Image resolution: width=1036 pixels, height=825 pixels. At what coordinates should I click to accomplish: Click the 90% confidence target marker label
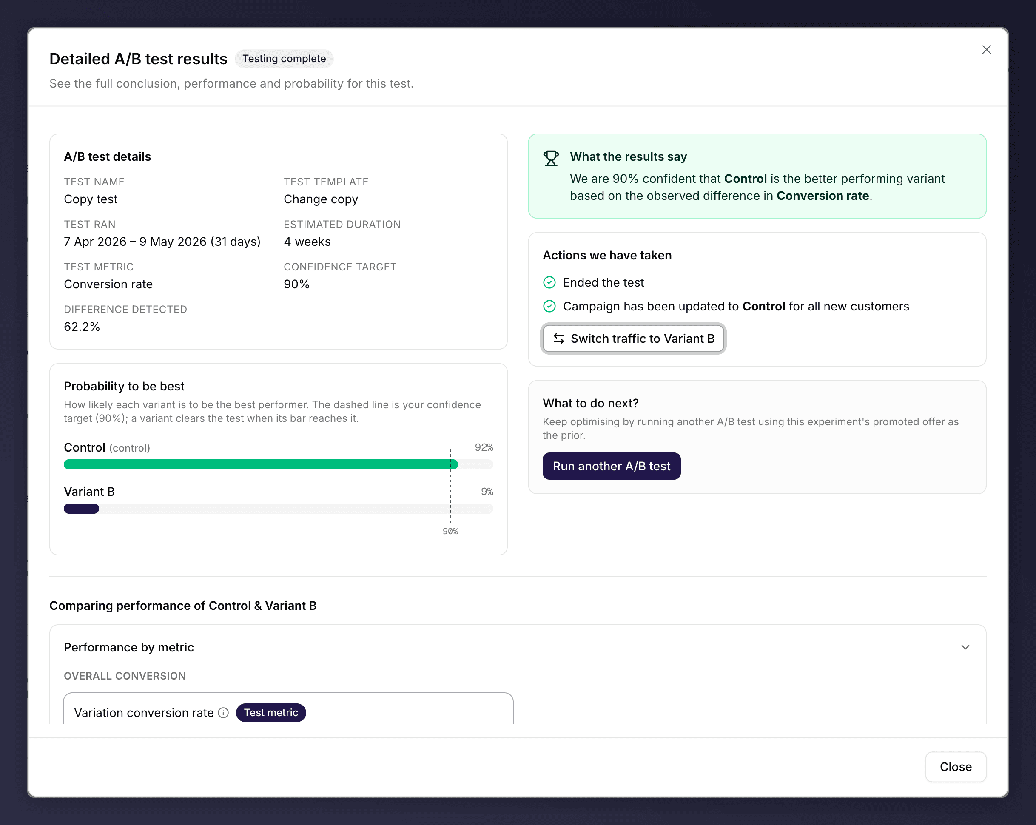pos(450,532)
